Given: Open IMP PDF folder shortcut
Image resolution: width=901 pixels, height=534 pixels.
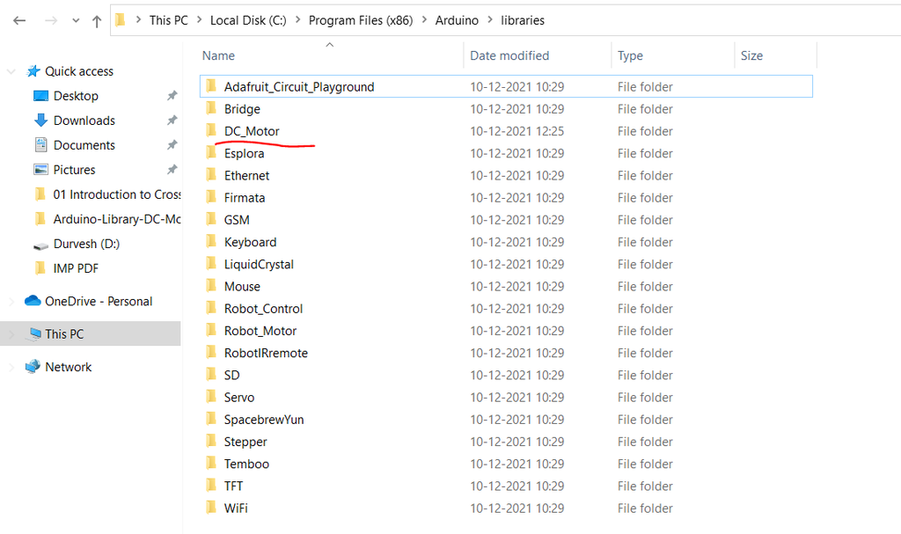Looking at the screenshot, I should [76, 269].
